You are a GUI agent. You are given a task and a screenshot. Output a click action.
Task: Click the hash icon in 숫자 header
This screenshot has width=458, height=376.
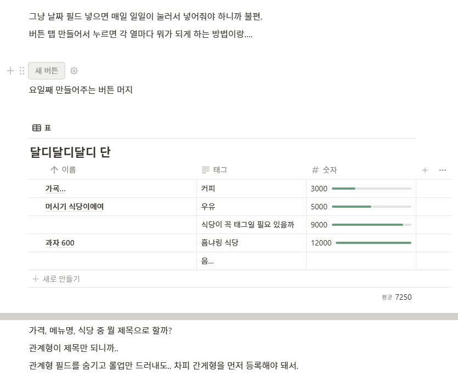click(315, 170)
